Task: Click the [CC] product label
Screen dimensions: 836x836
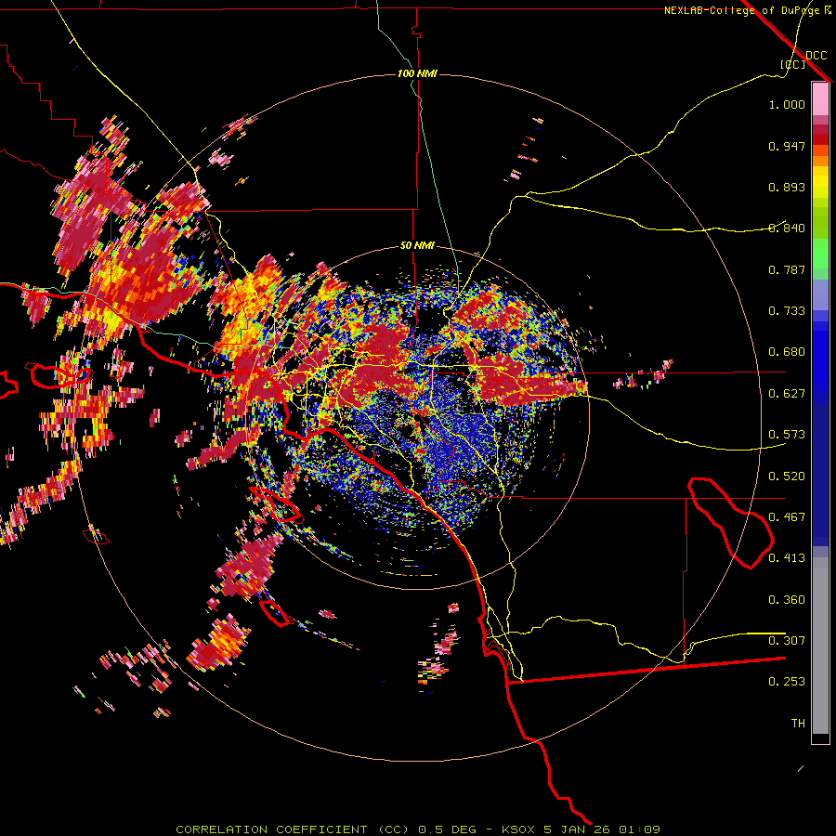Action: click(x=792, y=64)
